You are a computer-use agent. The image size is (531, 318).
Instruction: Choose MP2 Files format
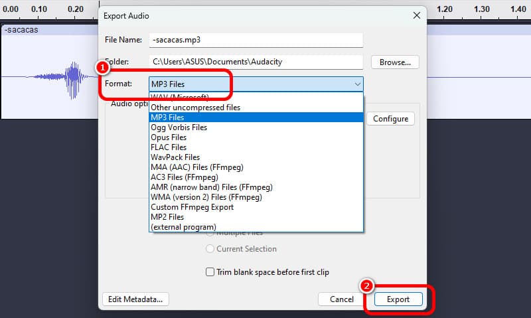tap(256, 217)
